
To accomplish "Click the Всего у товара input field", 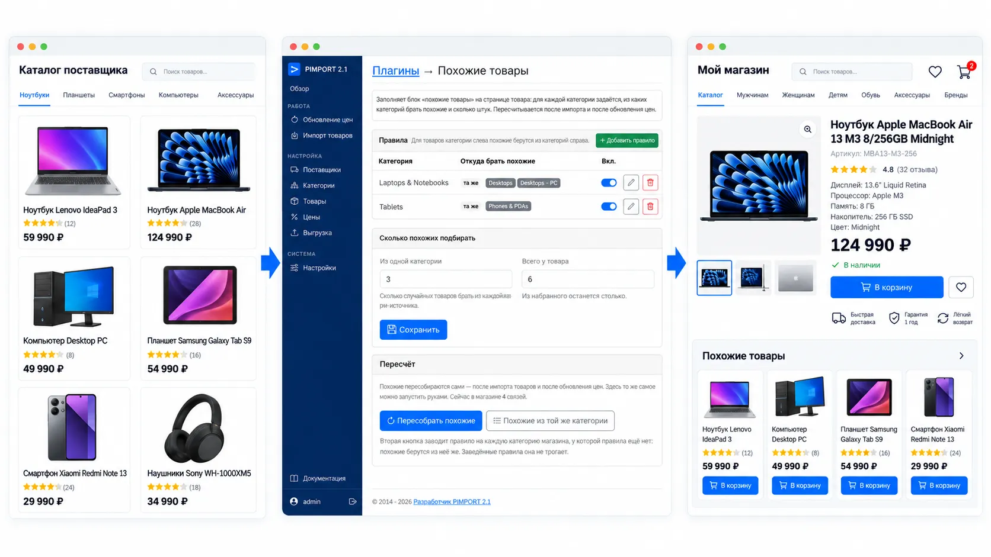I will pyautogui.click(x=588, y=279).
